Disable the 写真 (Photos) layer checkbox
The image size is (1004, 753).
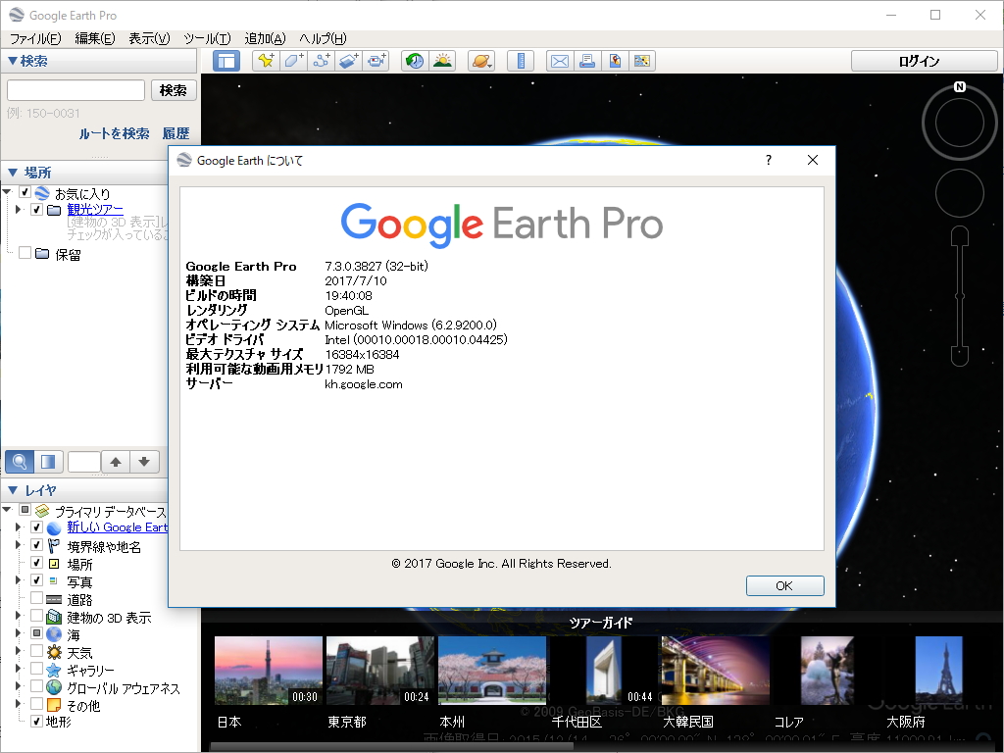pyautogui.click(x=36, y=579)
